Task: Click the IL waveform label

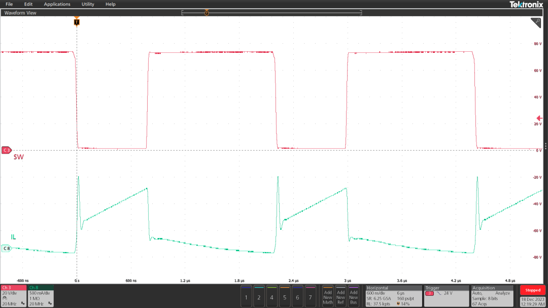Action: pyautogui.click(x=13, y=237)
